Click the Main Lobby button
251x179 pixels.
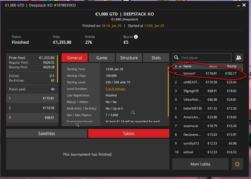click(x=200, y=164)
